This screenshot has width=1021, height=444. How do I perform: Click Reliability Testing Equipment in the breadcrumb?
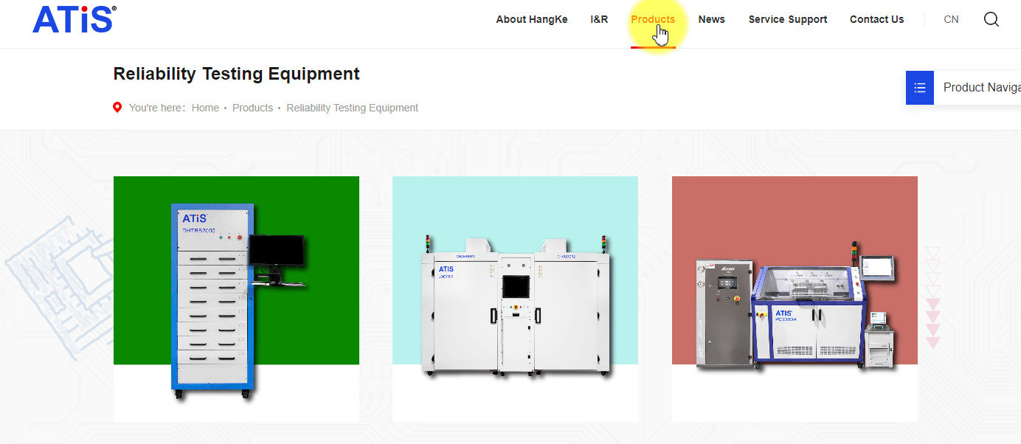(x=352, y=108)
